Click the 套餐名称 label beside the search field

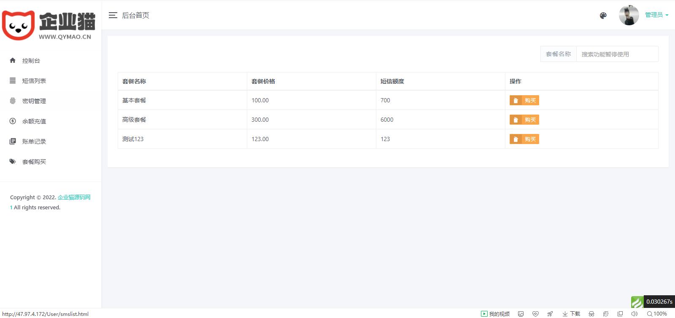tap(558, 54)
